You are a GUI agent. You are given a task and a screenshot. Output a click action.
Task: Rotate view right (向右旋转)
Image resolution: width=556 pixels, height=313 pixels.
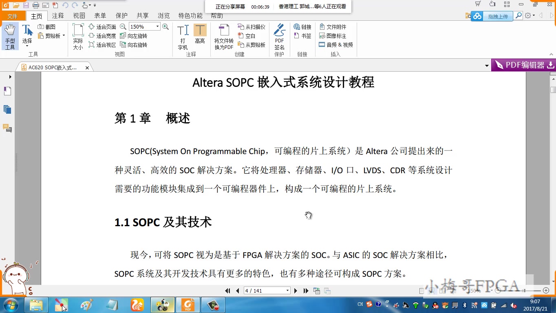[x=134, y=45]
